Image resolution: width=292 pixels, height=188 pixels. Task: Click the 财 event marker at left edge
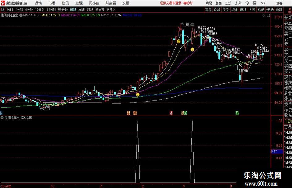click(x=1, y=113)
